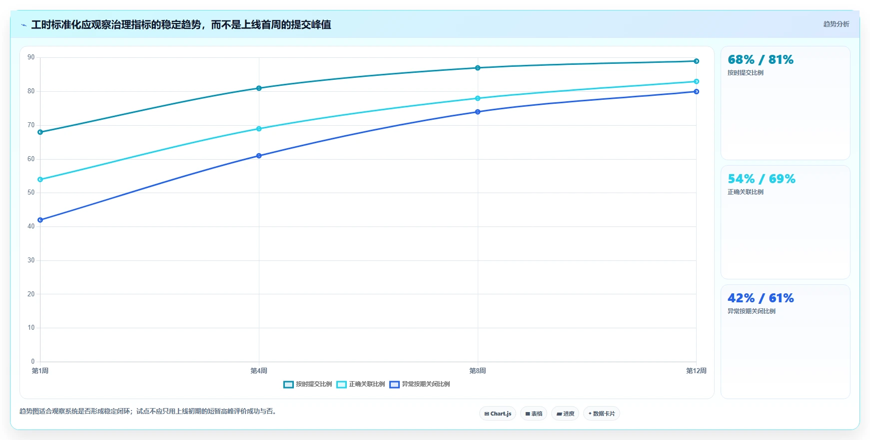Click the footnote starting 趋势图适合观察
Screen dimensions: 870x440
click(148, 412)
